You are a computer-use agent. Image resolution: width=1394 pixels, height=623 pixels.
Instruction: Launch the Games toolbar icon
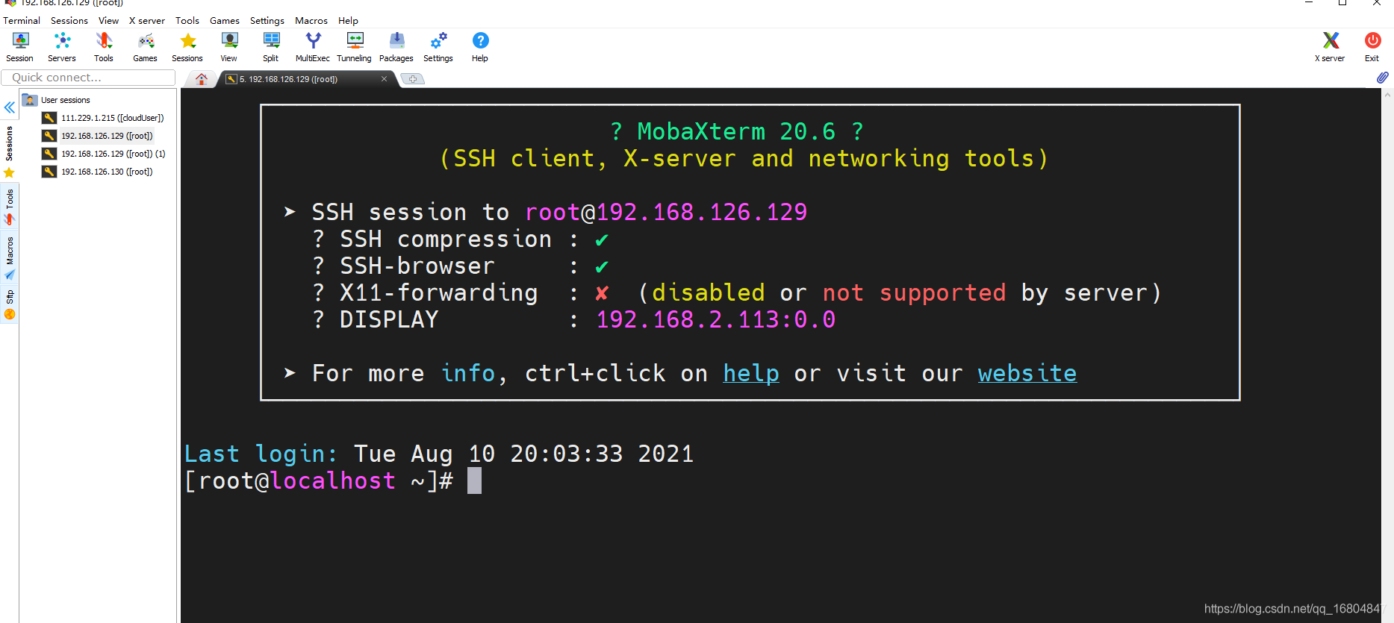[x=146, y=47]
